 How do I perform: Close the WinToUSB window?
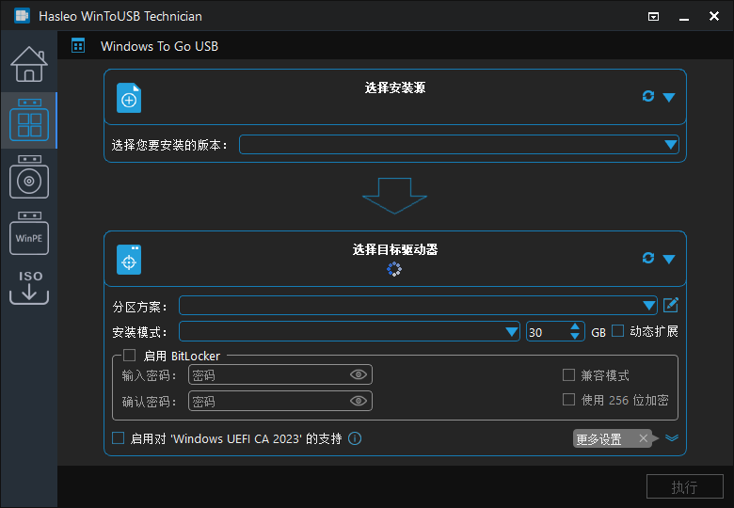[x=714, y=16]
